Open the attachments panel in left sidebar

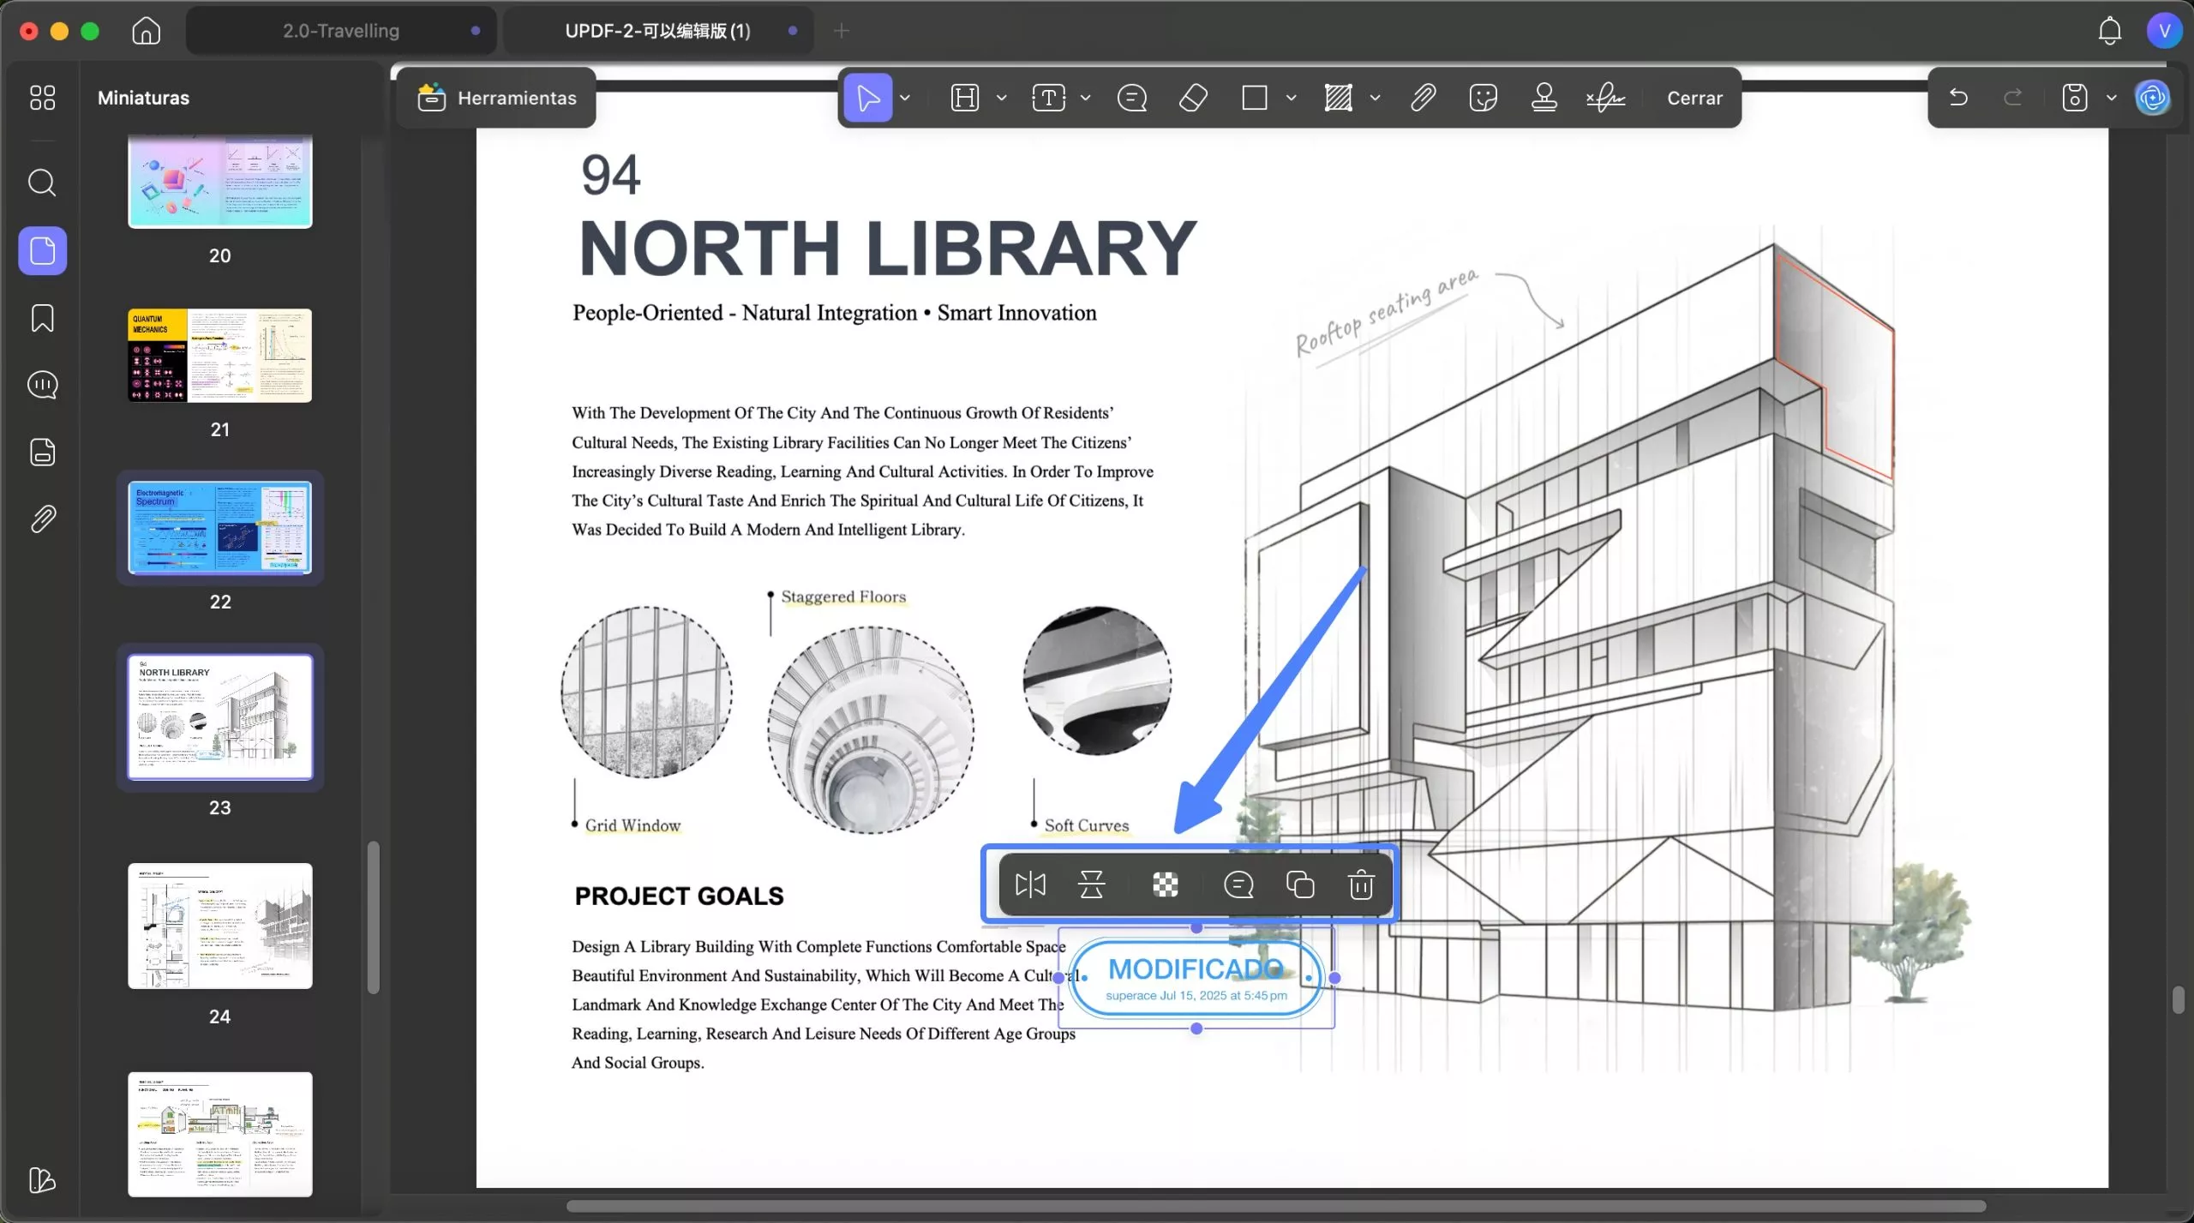point(42,519)
